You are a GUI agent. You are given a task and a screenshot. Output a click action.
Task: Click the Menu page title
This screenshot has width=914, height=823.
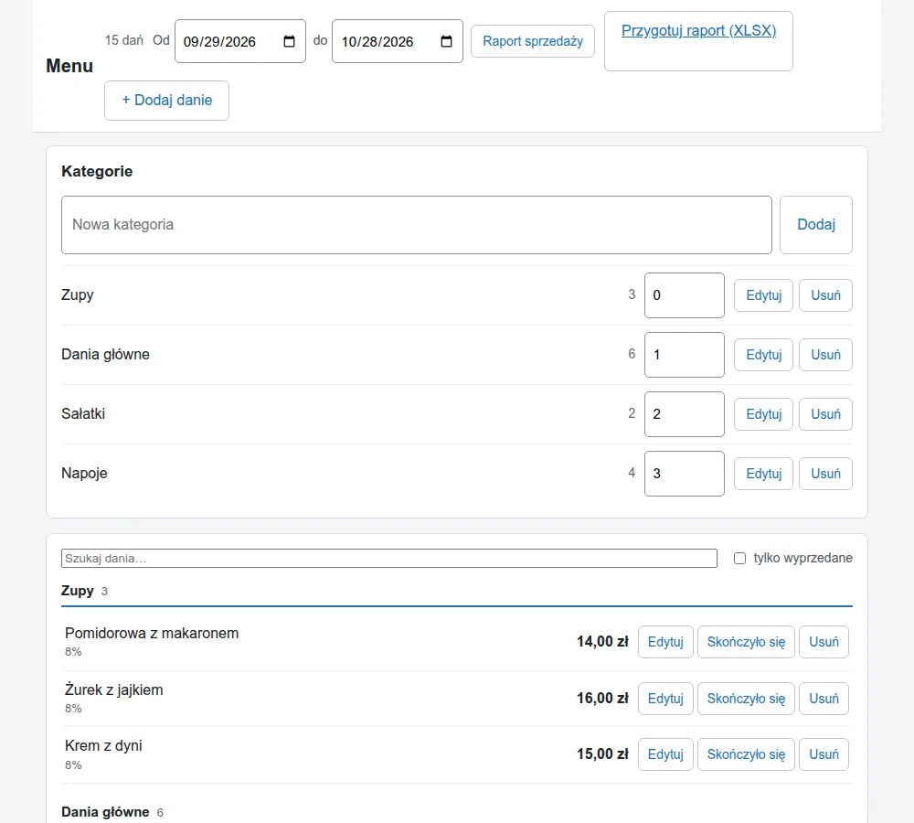click(x=69, y=66)
